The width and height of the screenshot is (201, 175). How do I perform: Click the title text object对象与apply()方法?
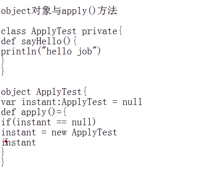[59, 11]
